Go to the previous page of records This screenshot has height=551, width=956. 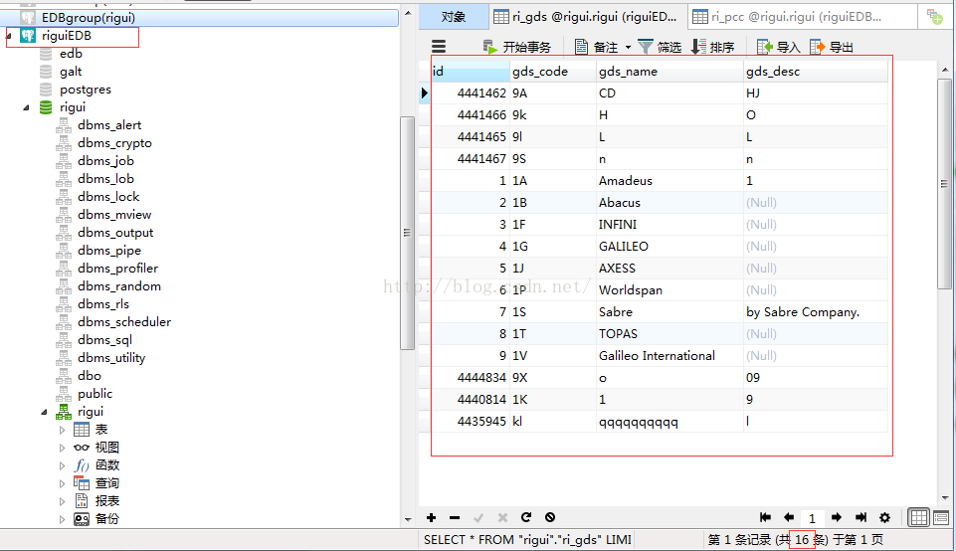(x=788, y=517)
